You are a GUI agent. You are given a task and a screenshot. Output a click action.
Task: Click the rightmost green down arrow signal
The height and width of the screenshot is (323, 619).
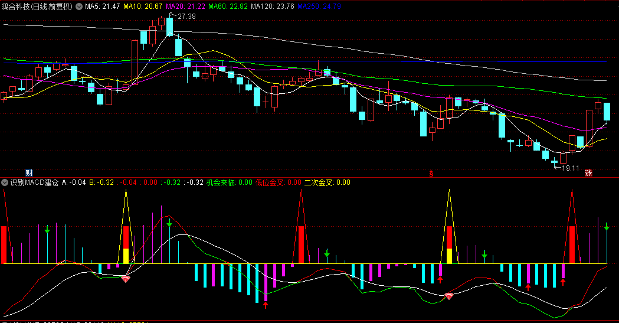[607, 227]
